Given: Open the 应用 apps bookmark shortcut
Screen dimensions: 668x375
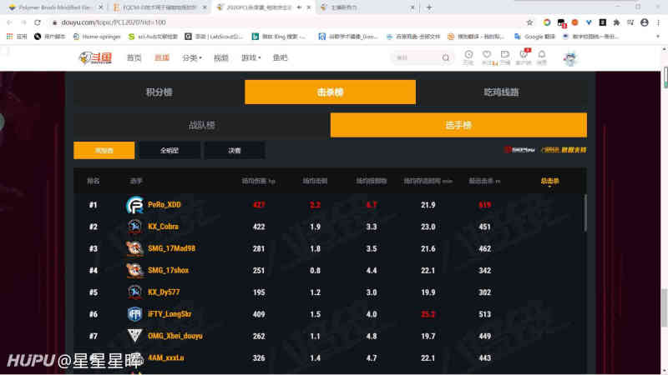Looking at the screenshot, I should click(17, 37).
